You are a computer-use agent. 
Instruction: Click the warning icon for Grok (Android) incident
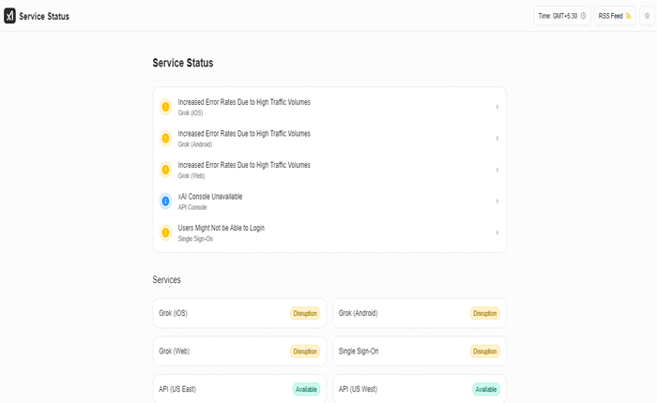166,139
